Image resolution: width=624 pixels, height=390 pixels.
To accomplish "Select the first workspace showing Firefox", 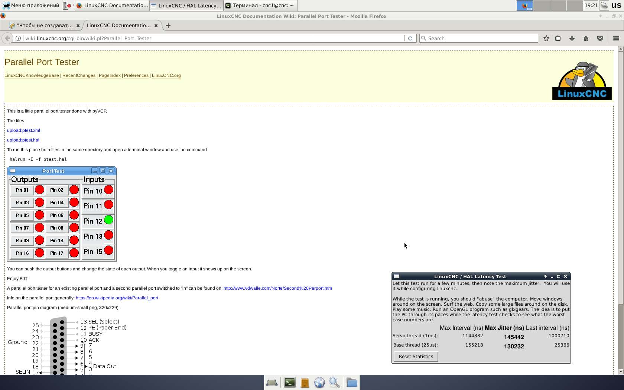I will coord(525,6).
